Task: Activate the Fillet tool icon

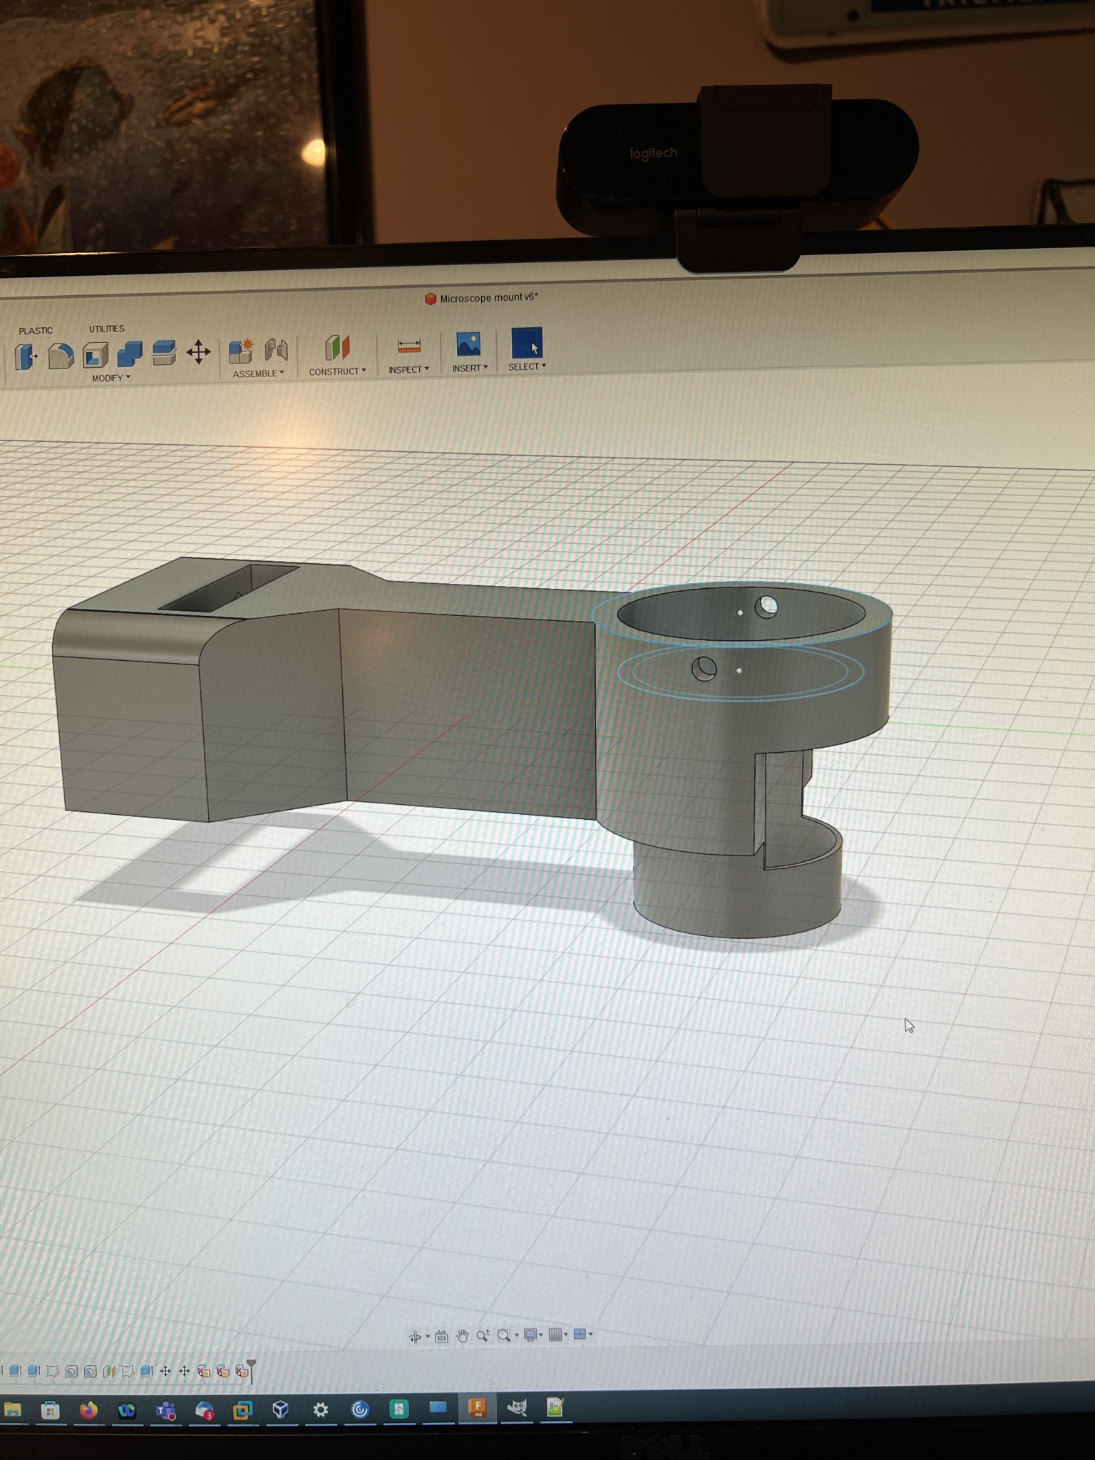Action: click(61, 356)
